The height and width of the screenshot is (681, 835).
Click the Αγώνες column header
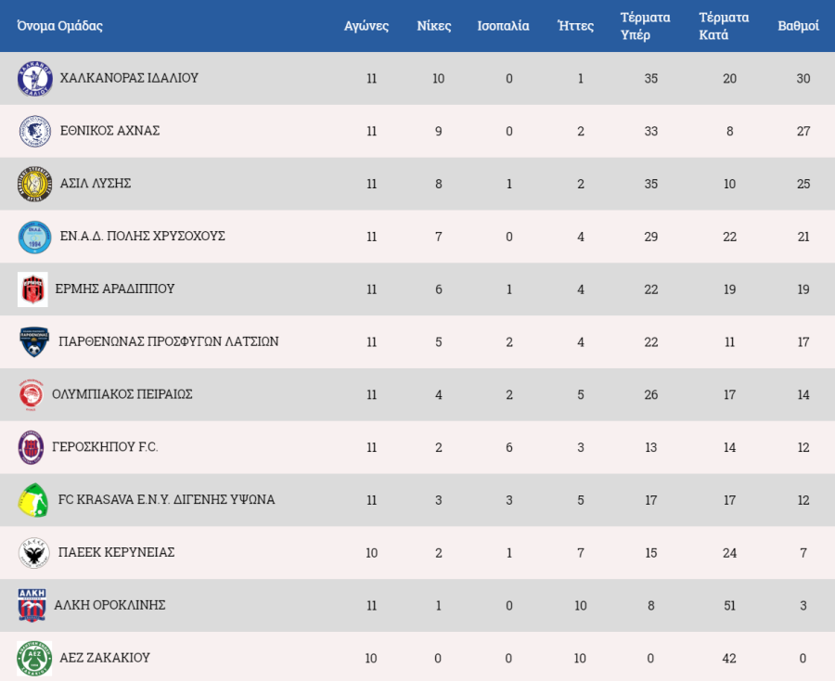pyautogui.click(x=366, y=26)
